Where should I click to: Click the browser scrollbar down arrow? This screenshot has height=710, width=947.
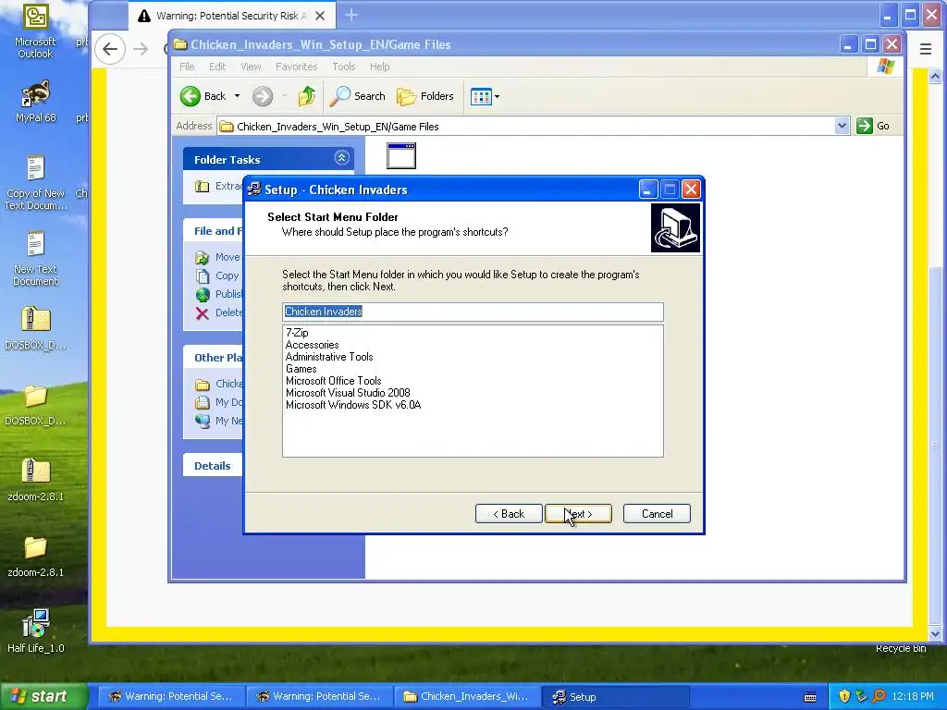935,634
